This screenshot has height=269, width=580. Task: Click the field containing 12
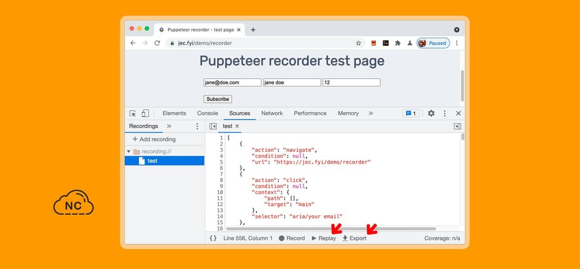[x=352, y=83]
